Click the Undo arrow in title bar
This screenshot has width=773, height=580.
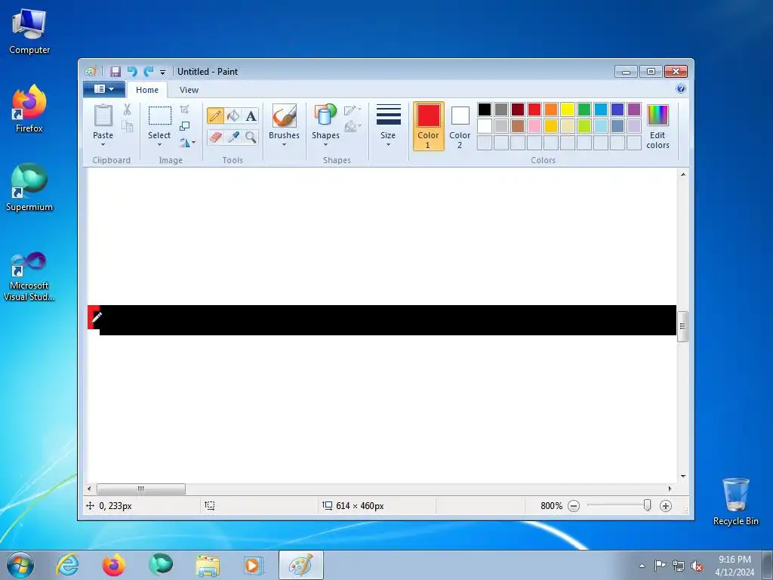tap(132, 72)
